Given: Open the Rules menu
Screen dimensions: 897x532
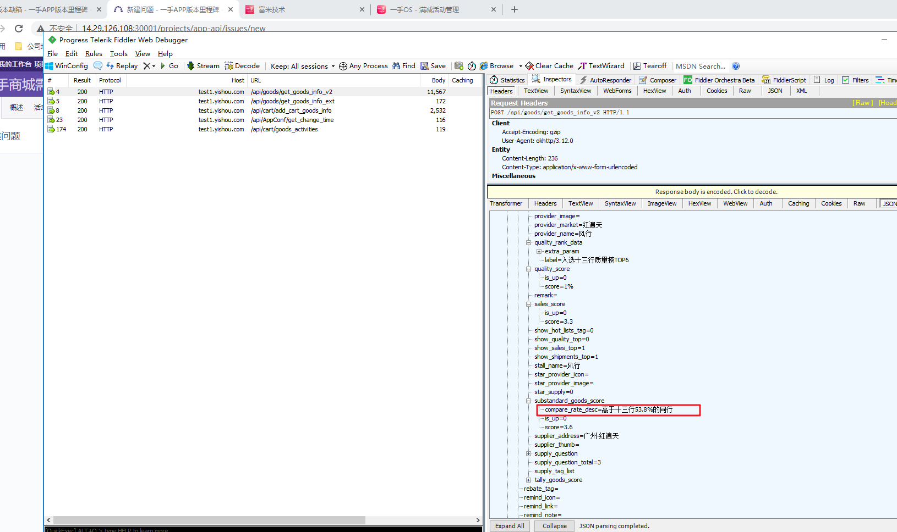Looking at the screenshot, I should [94, 54].
